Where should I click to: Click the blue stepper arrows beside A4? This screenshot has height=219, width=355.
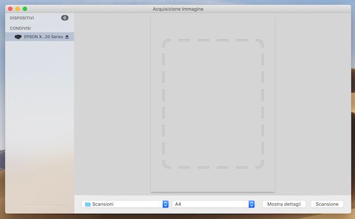(251, 204)
